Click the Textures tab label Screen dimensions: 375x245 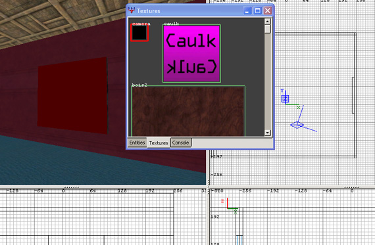[159, 143]
